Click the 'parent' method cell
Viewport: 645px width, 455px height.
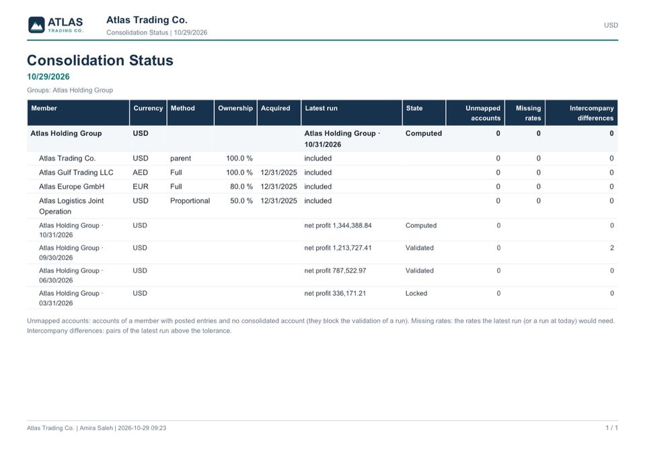pos(180,158)
